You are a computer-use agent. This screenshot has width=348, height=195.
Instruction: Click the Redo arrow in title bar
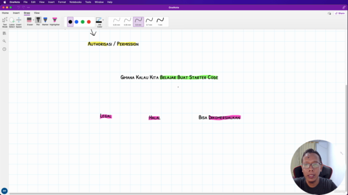pos(23,8)
